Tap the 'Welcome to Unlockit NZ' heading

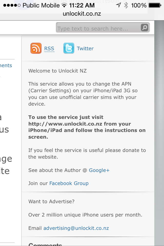pyautogui.click(x=57, y=71)
